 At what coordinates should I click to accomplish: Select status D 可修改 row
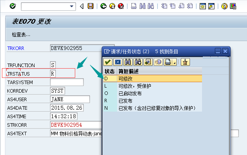click(x=152, y=79)
